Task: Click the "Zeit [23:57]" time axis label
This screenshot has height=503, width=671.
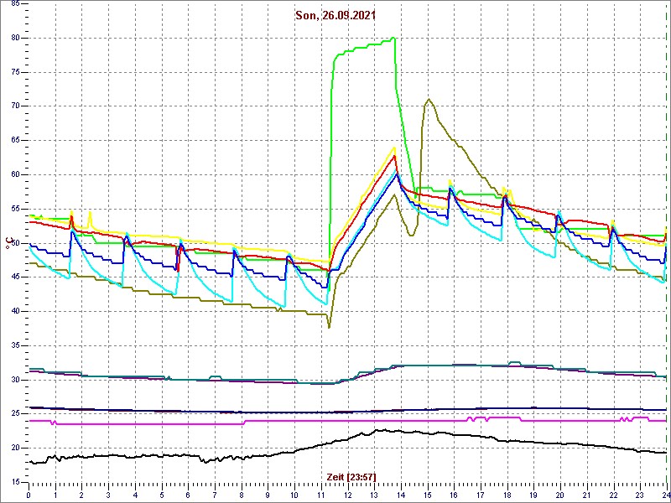Action: (351, 476)
